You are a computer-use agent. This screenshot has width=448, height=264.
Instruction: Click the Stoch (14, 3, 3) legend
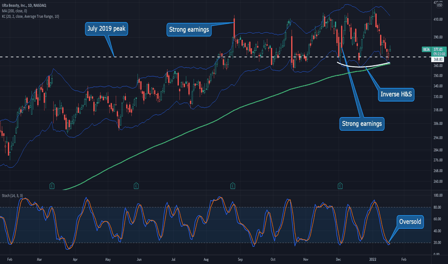(x=12, y=195)
